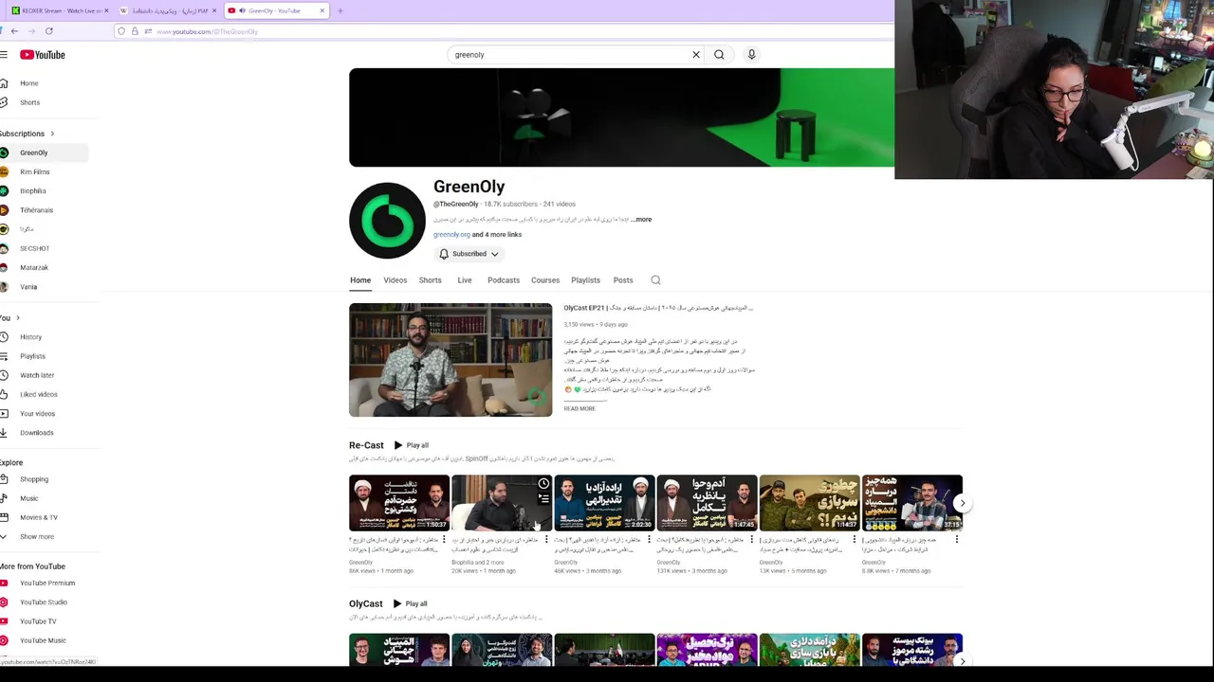Click the magnifier search button
The width and height of the screenshot is (1214, 682).
pyautogui.click(x=719, y=55)
